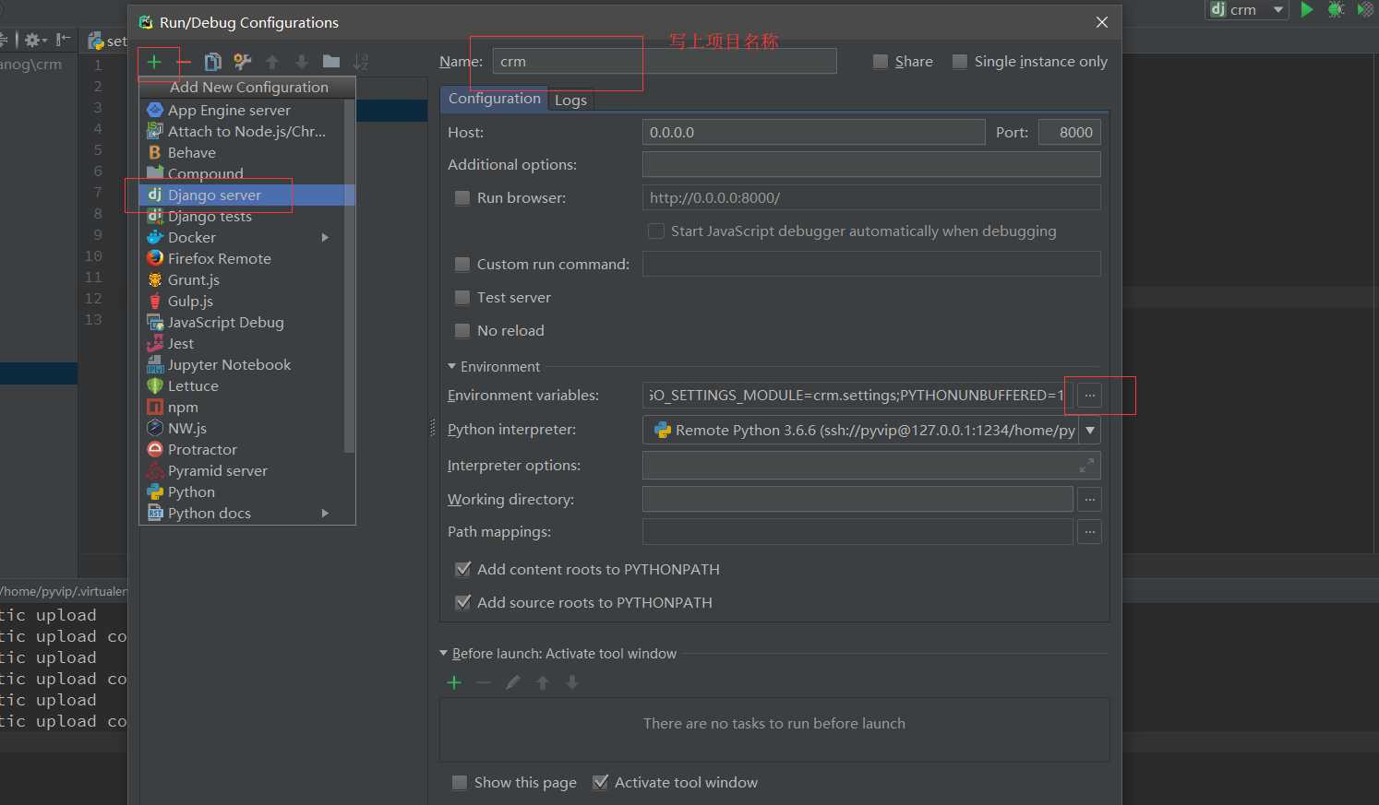Click the configuration type list scrollbar
The height and width of the screenshot is (805, 1379).
point(349,277)
